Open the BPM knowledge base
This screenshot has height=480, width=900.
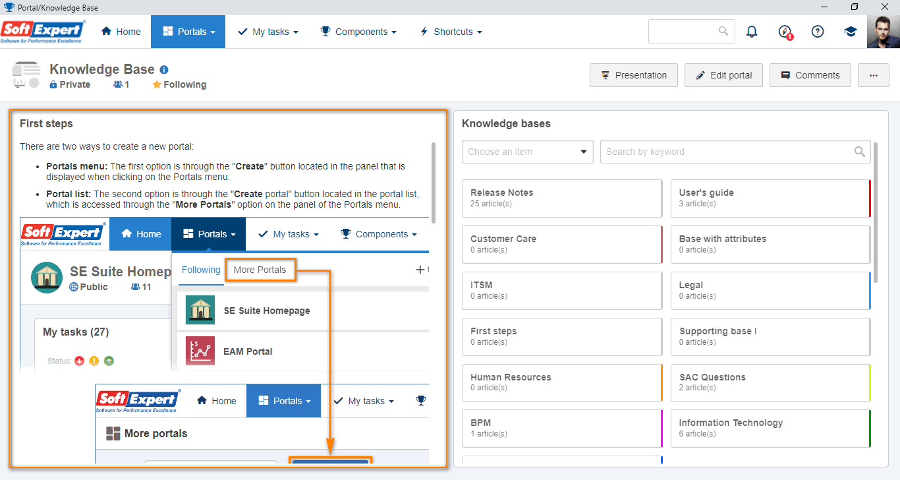[562, 429]
